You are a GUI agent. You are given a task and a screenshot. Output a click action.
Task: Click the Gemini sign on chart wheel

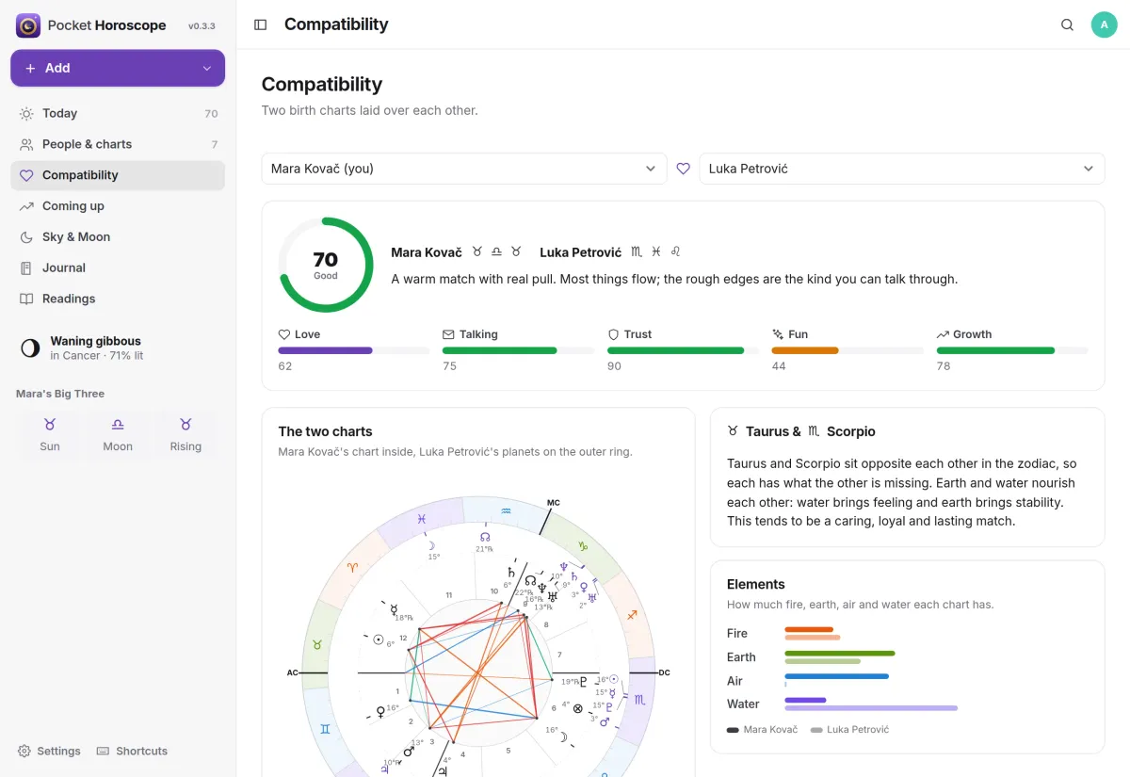[325, 729]
